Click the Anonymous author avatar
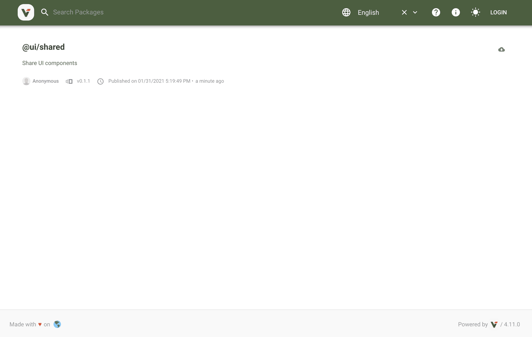This screenshot has height=337, width=532. (26, 81)
